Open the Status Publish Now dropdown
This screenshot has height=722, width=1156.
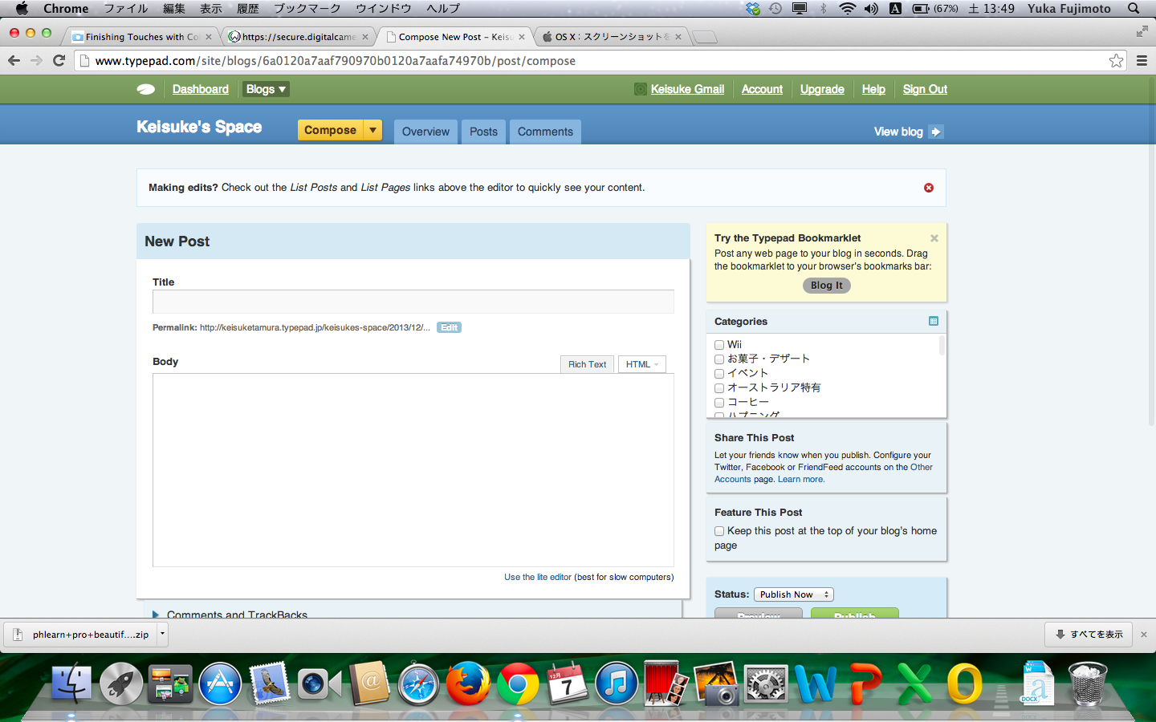794,594
